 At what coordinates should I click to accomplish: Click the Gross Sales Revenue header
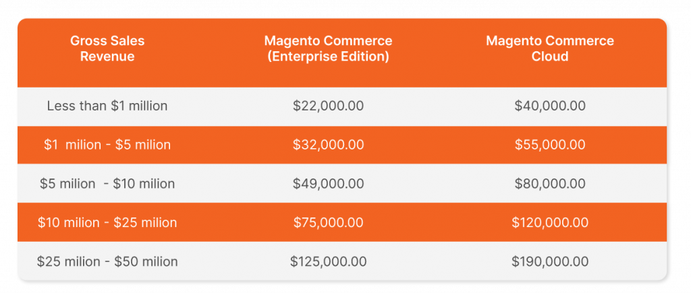(107, 48)
